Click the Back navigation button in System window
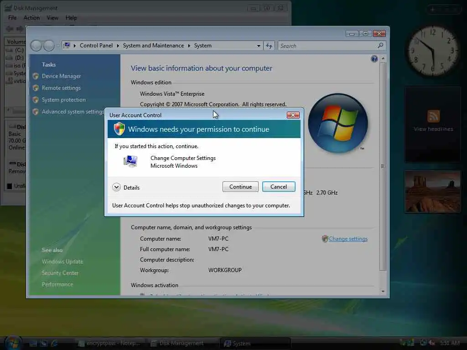This screenshot has height=350, width=467. click(36, 46)
